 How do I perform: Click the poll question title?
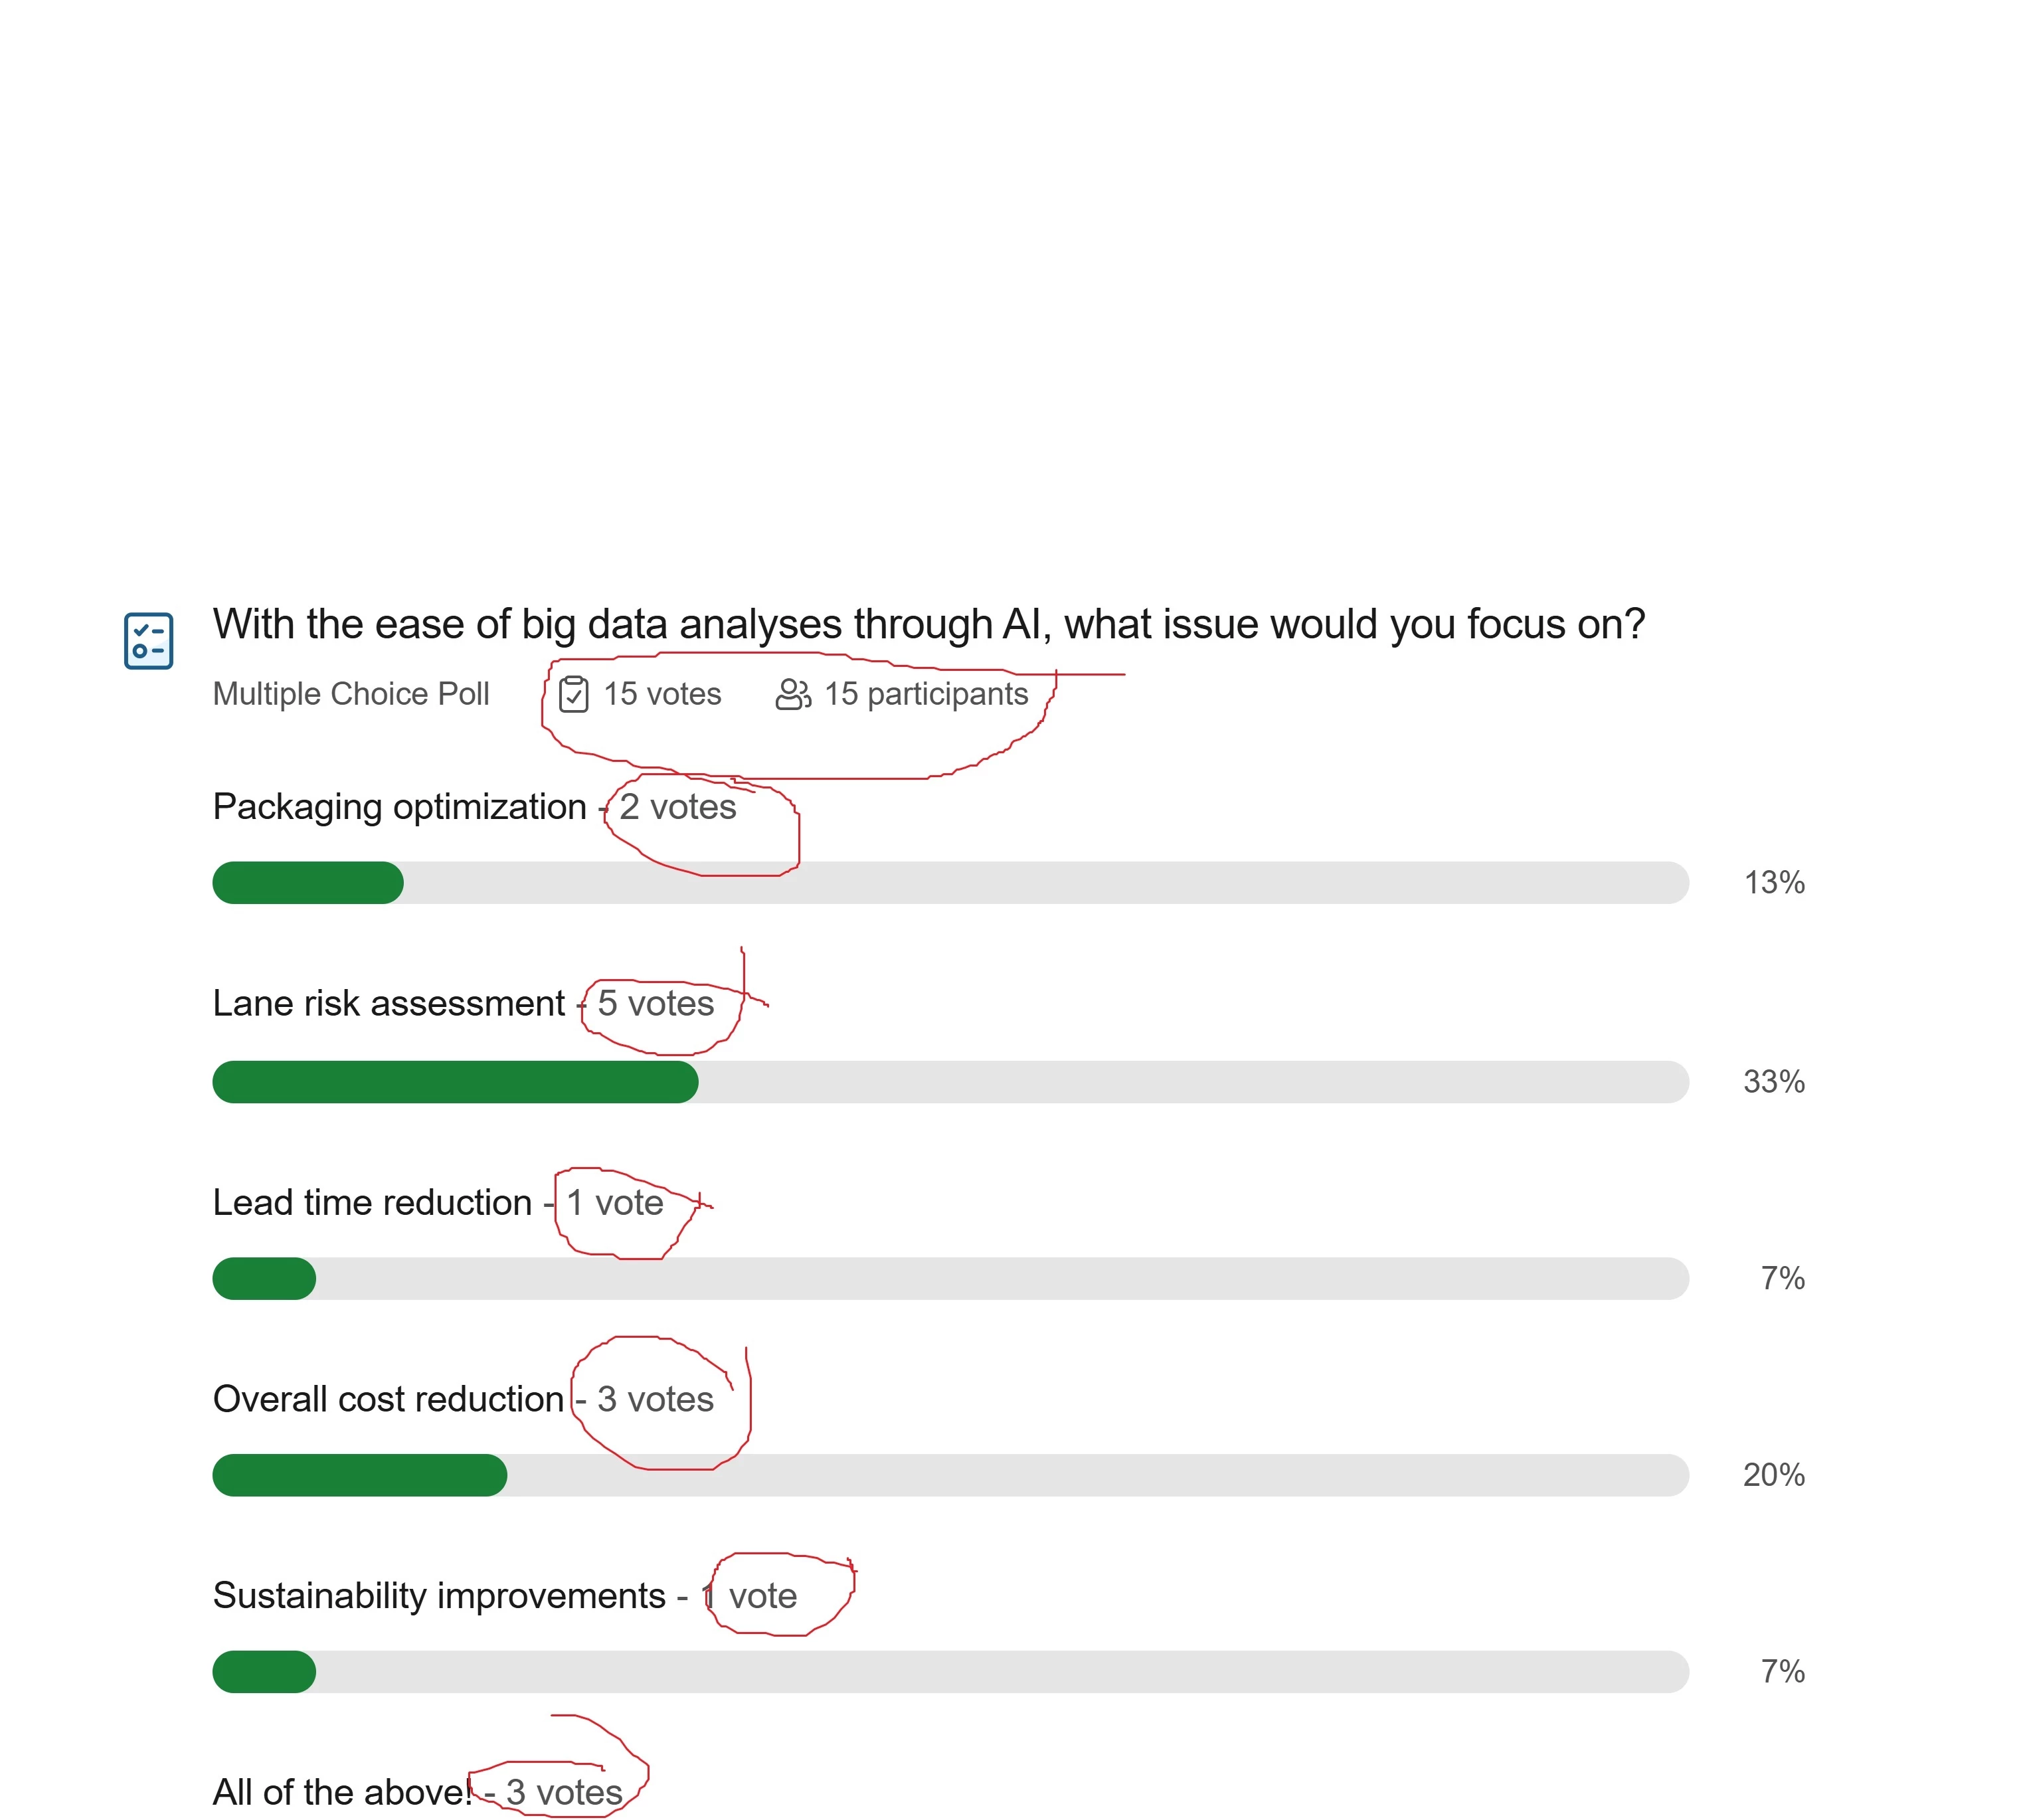(x=929, y=624)
